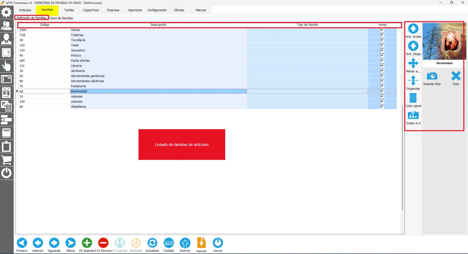The image size is (468, 254).
Task: Select the Albañilería description cell
Action: pos(158,107)
